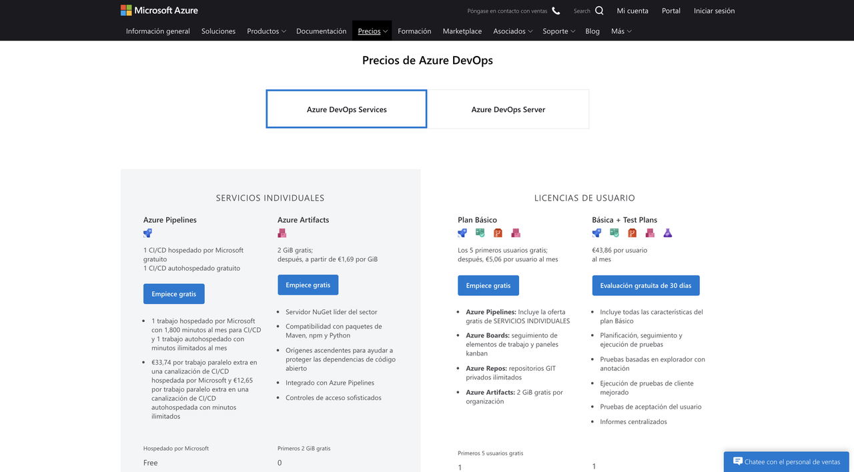
Task: Expand the Soporte dropdown menu
Action: point(558,31)
